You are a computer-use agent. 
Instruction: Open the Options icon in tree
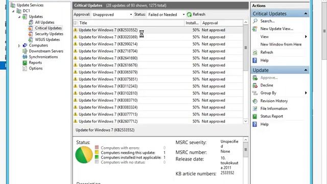pos(25,68)
